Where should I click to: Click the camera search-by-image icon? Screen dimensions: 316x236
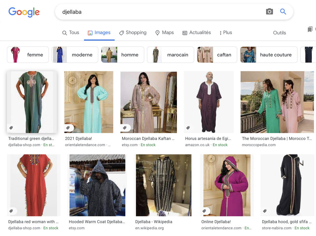pos(269,12)
